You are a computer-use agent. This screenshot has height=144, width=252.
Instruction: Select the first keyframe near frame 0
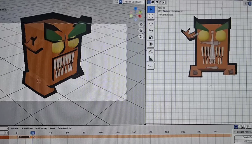(18, 137)
